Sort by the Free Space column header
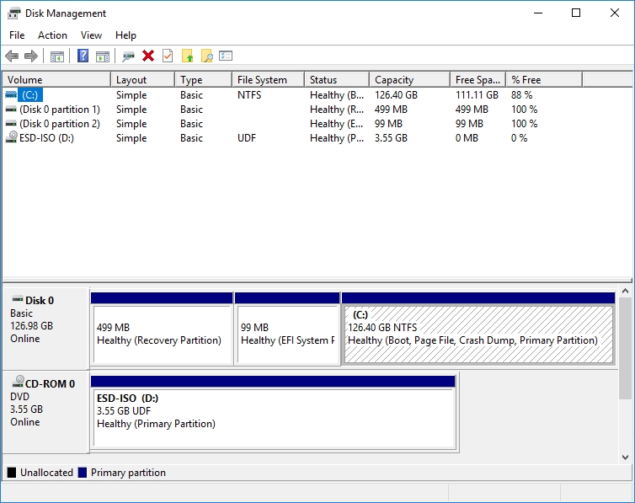Screen dimensions: 635x503 pyautogui.click(x=478, y=80)
